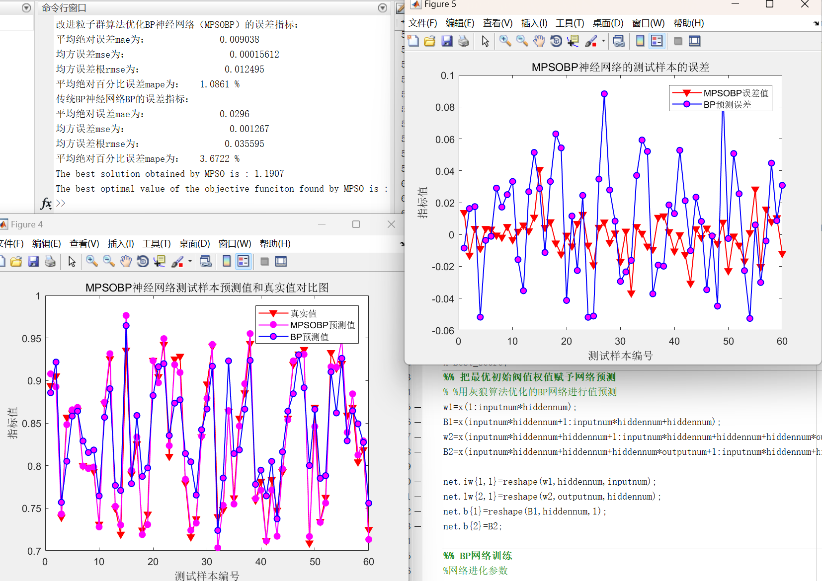The image size is (822, 581).
Task: Open file icon in Figure 4 toolbar
Action: (16, 262)
